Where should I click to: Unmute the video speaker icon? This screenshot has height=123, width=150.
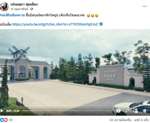click(145, 111)
